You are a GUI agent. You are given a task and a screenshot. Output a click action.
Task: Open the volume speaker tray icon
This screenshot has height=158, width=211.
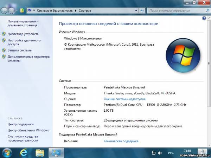tap(160, 153)
